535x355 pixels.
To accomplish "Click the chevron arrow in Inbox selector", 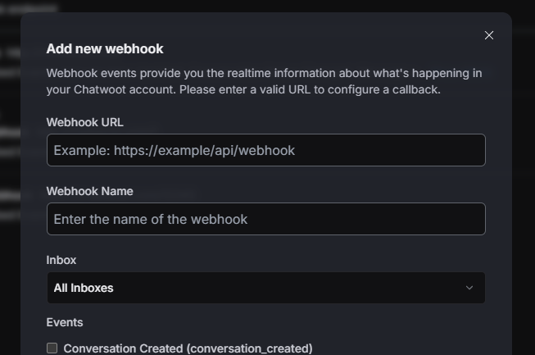I will [469, 288].
